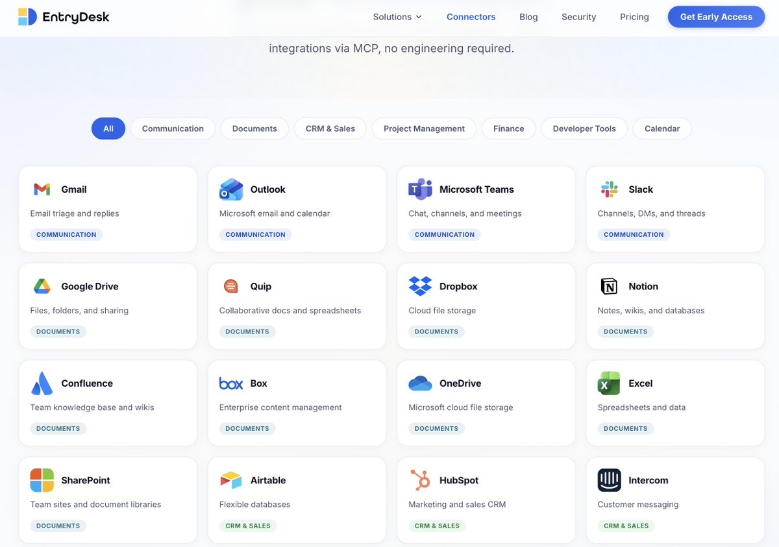Click the Confluence card title
Image resolution: width=779 pixels, height=547 pixels.
point(87,383)
